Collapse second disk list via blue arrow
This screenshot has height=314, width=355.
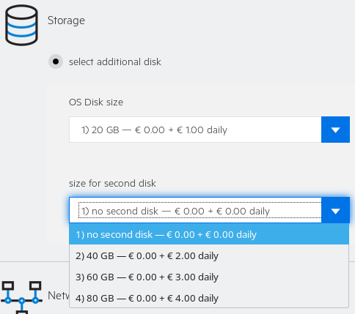point(335,210)
